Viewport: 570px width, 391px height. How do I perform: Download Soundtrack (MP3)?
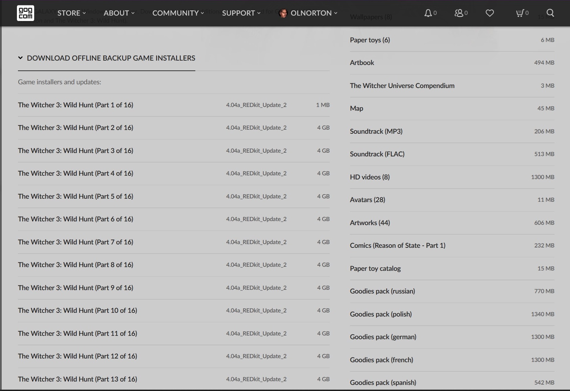click(452, 131)
